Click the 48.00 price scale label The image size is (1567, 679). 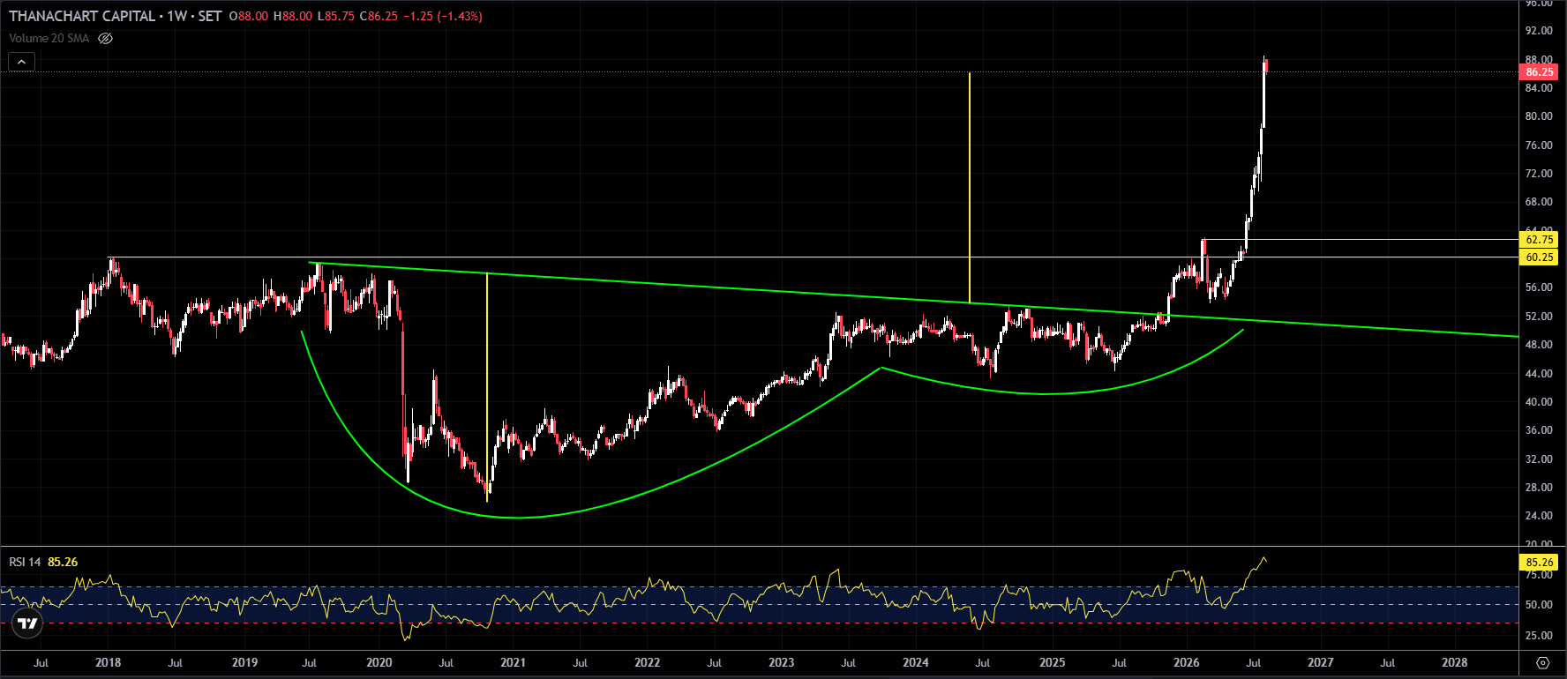point(1539,345)
